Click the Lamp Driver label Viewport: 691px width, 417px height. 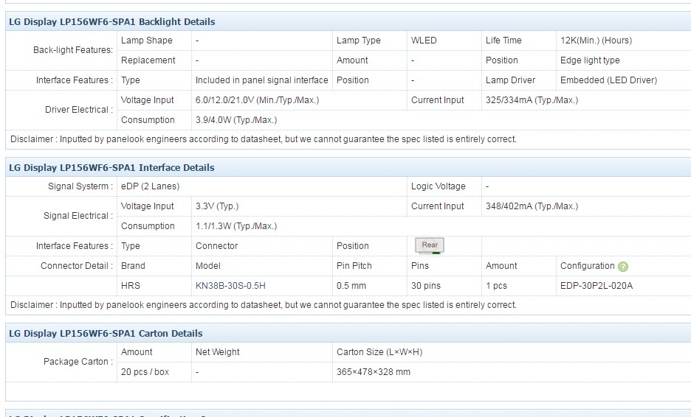point(510,80)
